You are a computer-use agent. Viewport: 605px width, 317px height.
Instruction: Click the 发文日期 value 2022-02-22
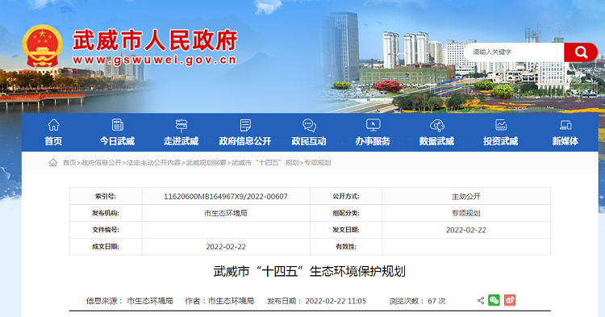click(x=466, y=230)
